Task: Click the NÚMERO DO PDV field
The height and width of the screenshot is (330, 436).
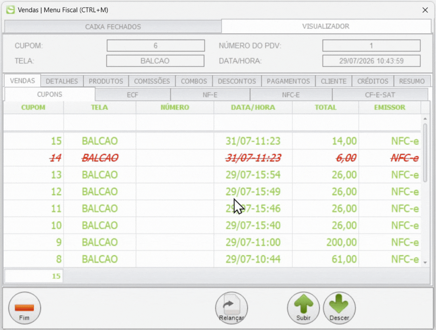Action: (371, 46)
